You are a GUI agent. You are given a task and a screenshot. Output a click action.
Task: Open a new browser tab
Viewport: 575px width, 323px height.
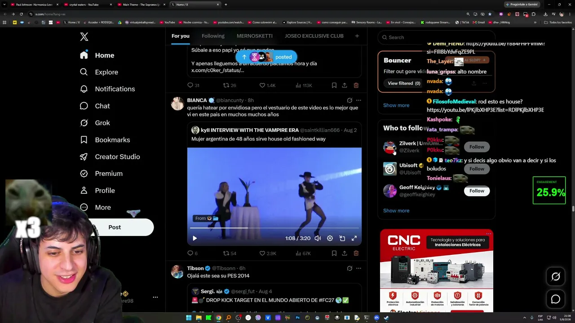tap(226, 4)
